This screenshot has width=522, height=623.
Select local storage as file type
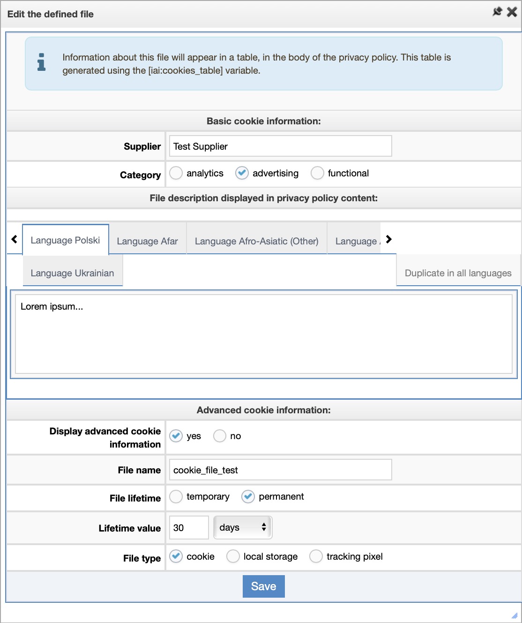click(233, 556)
